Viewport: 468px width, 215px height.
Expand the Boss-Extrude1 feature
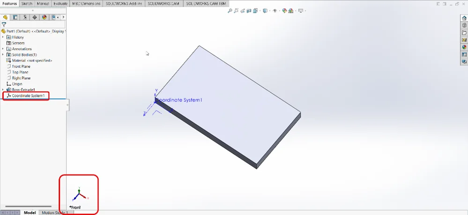click(3, 89)
